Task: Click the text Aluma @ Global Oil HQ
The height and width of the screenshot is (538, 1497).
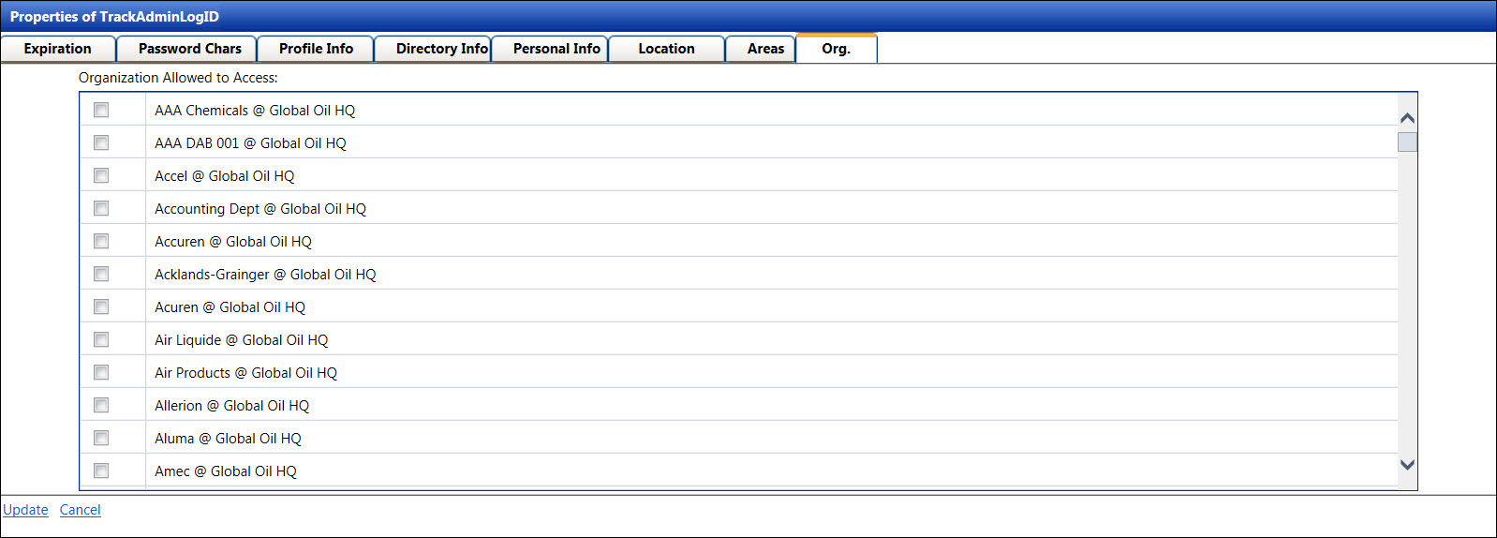Action: coord(228,439)
